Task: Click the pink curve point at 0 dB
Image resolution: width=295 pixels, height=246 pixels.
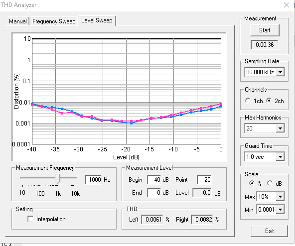Action: (x=221, y=104)
